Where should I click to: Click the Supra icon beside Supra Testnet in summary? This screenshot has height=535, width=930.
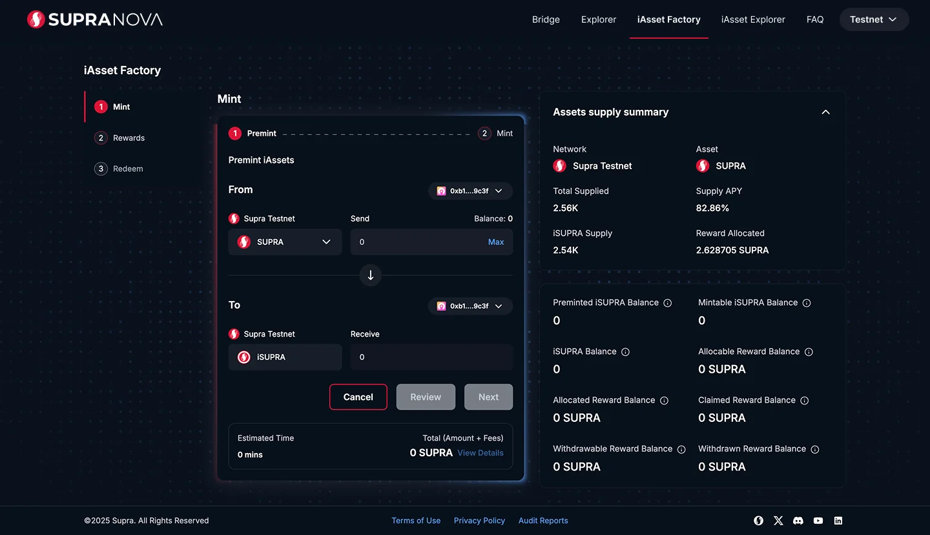click(x=560, y=166)
